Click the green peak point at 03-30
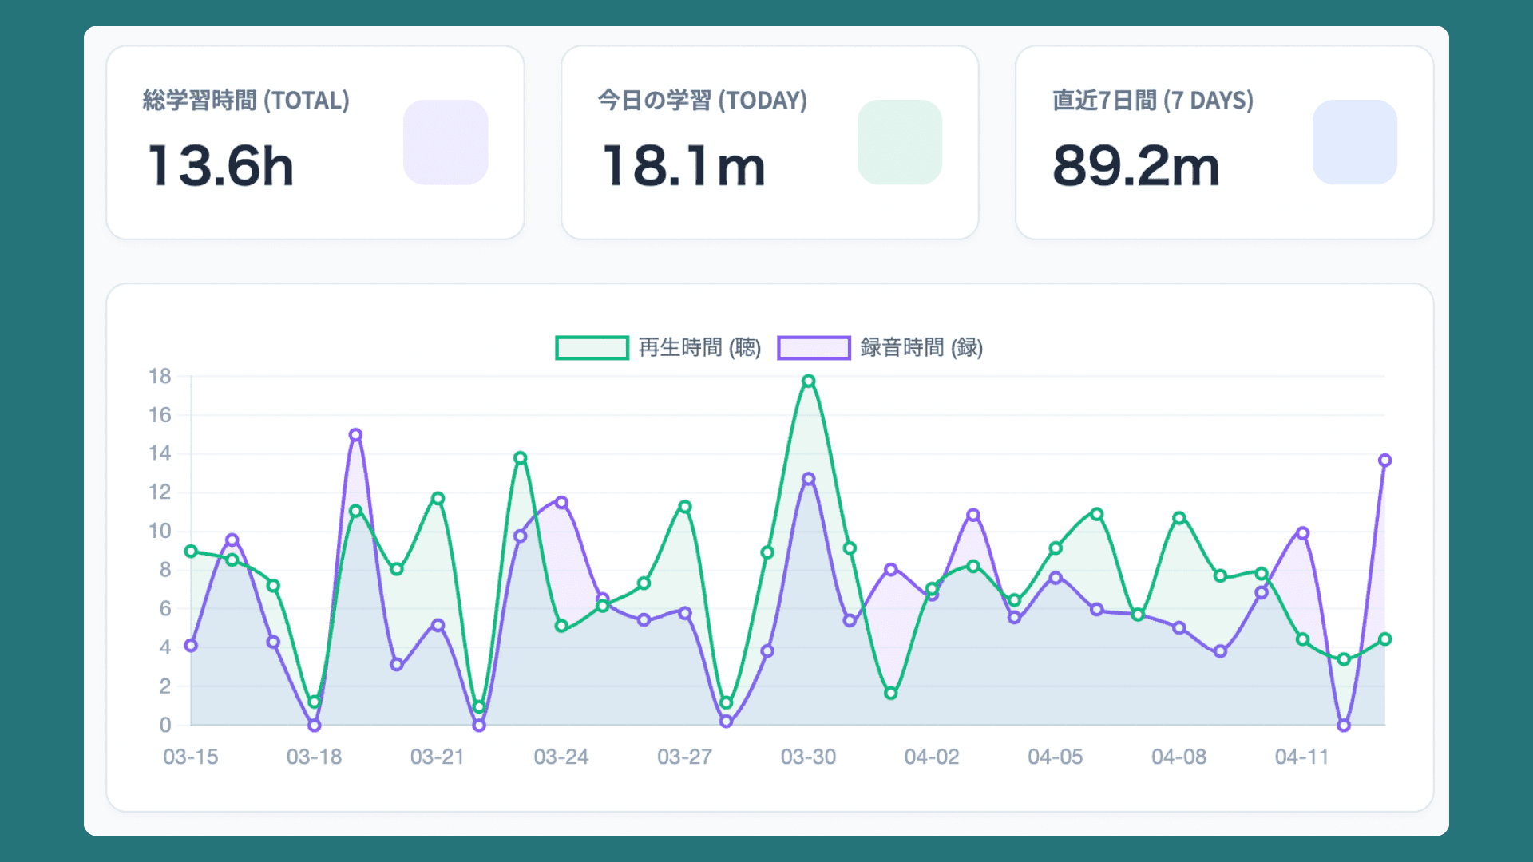This screenshot has width=1533, height=862. click(x=808, y=382)
